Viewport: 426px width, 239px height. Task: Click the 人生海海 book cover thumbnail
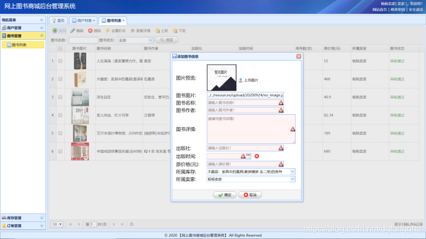coord(80,61)
